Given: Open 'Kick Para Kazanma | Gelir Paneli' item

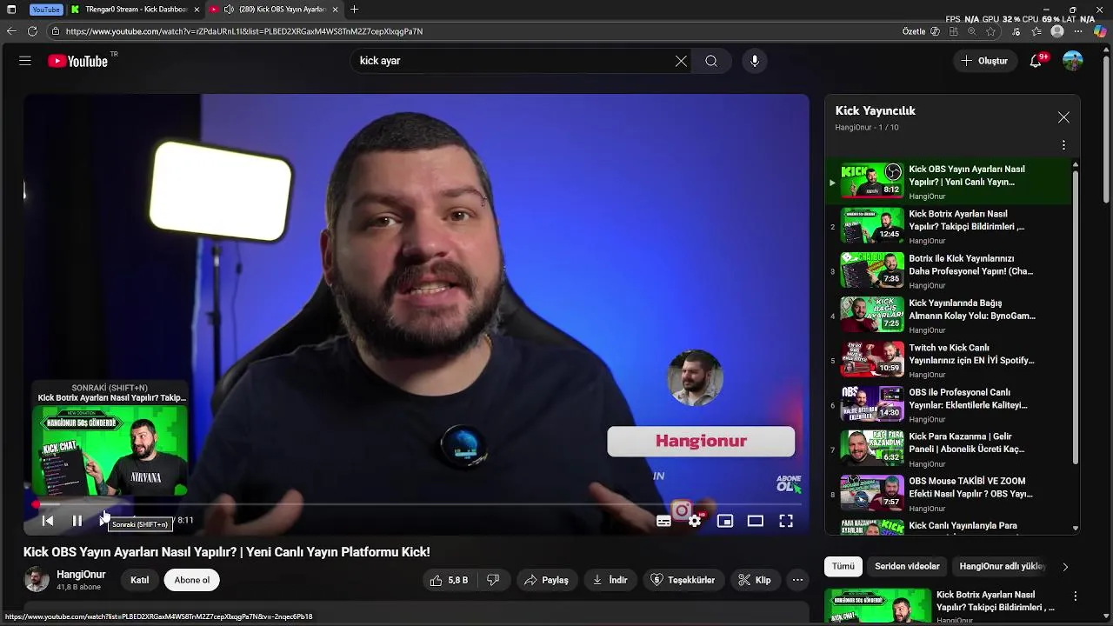Looking at the screenshot, I should 949,450.
